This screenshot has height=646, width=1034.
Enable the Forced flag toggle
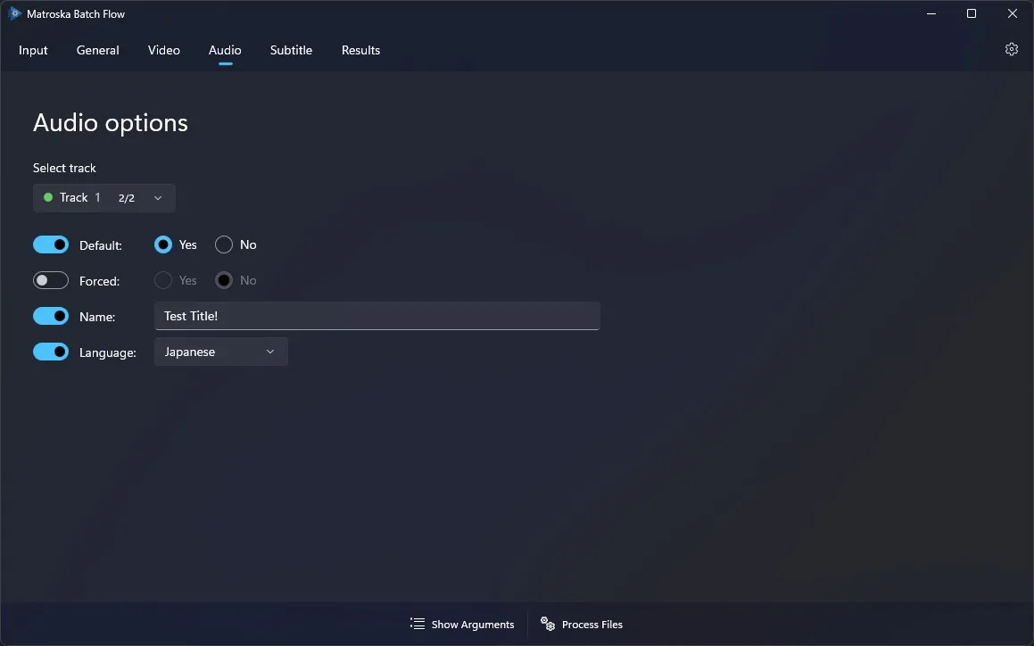point(51,280)
